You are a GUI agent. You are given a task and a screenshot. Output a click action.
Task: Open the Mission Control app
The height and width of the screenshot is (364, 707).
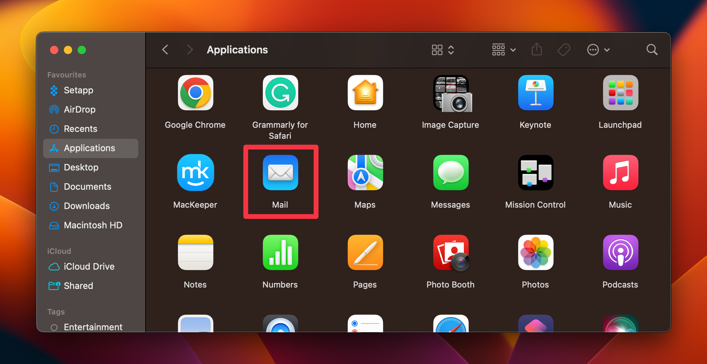(535, 173)
